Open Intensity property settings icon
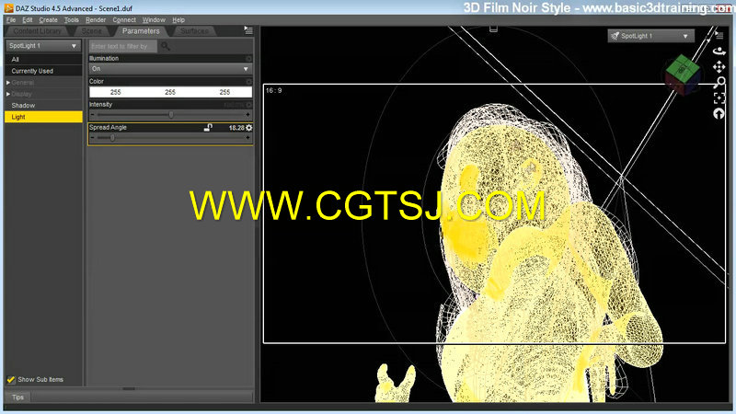The width and height of the screenshot is (736, 414). point(248,105)
